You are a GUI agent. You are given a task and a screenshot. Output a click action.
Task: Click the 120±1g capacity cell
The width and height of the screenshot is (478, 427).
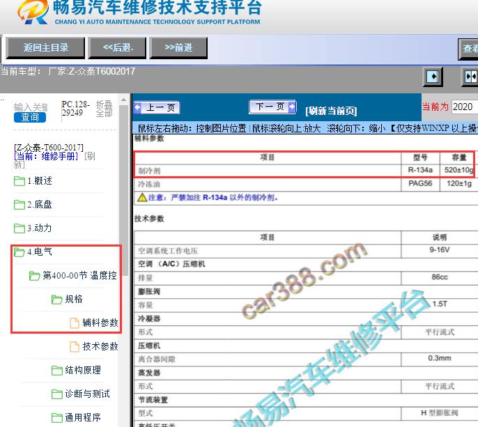pos(459,183)
